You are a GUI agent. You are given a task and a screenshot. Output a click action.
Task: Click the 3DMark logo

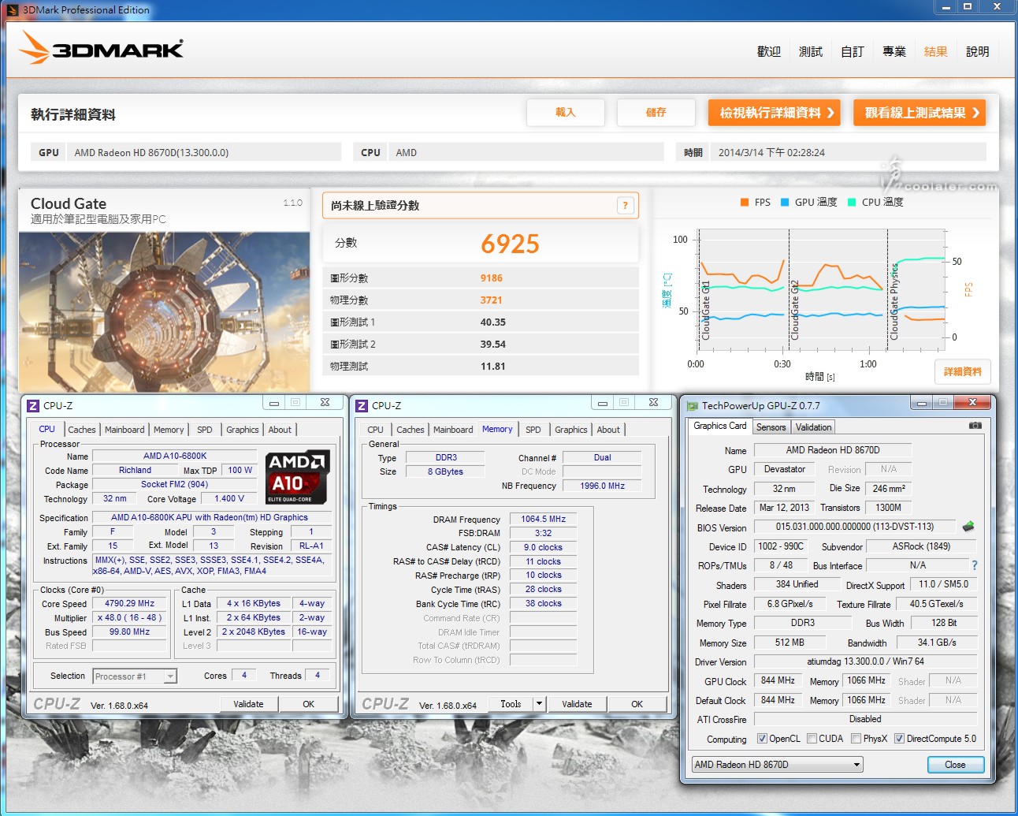click(102, 48)
